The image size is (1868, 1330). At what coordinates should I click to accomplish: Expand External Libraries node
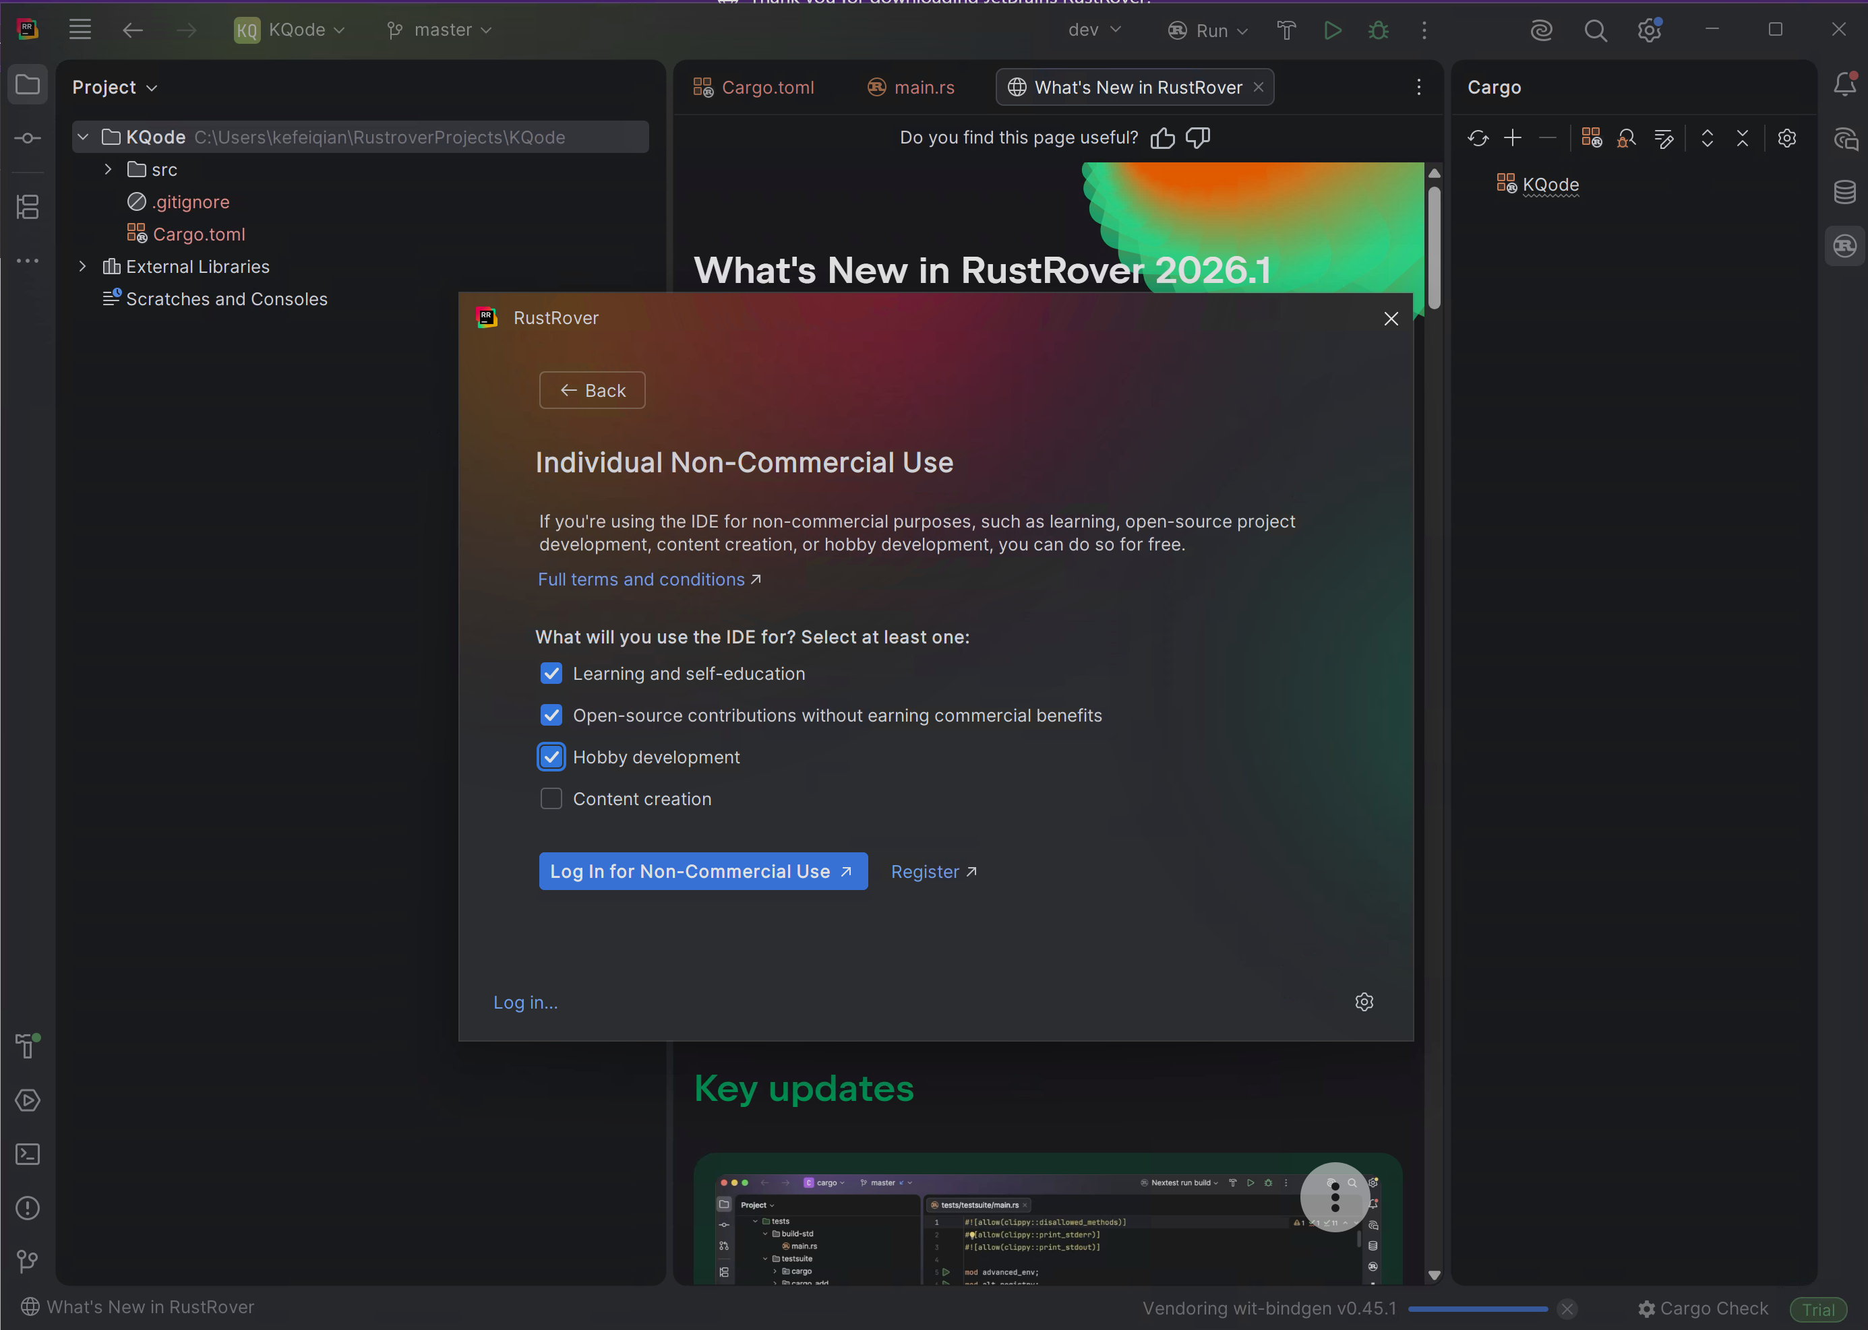83,266
